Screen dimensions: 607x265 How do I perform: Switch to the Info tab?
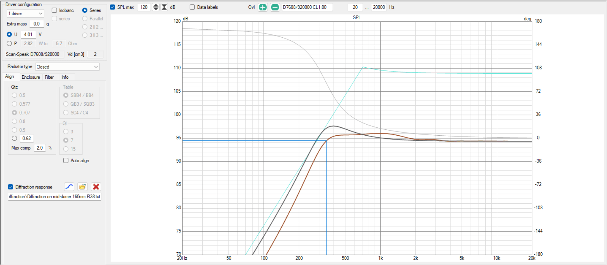[65, 77]
